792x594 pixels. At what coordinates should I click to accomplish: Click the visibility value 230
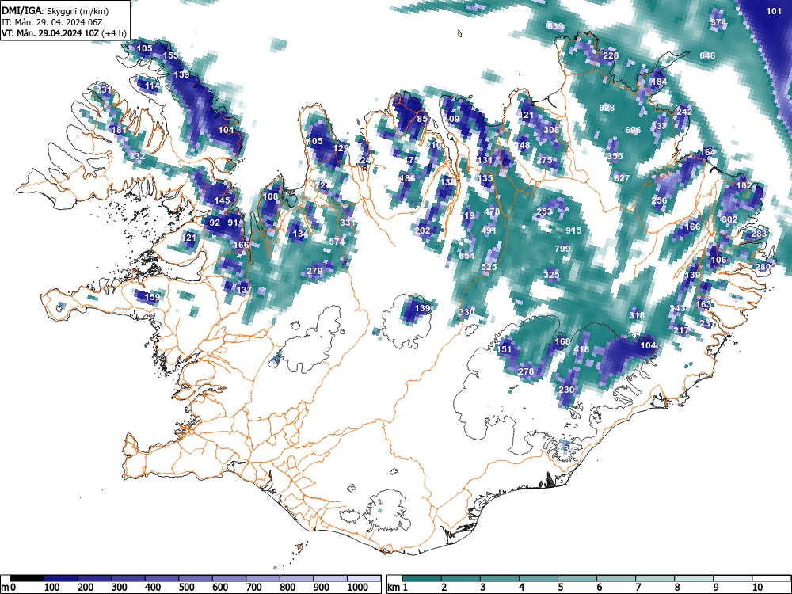tap(567, 390)
